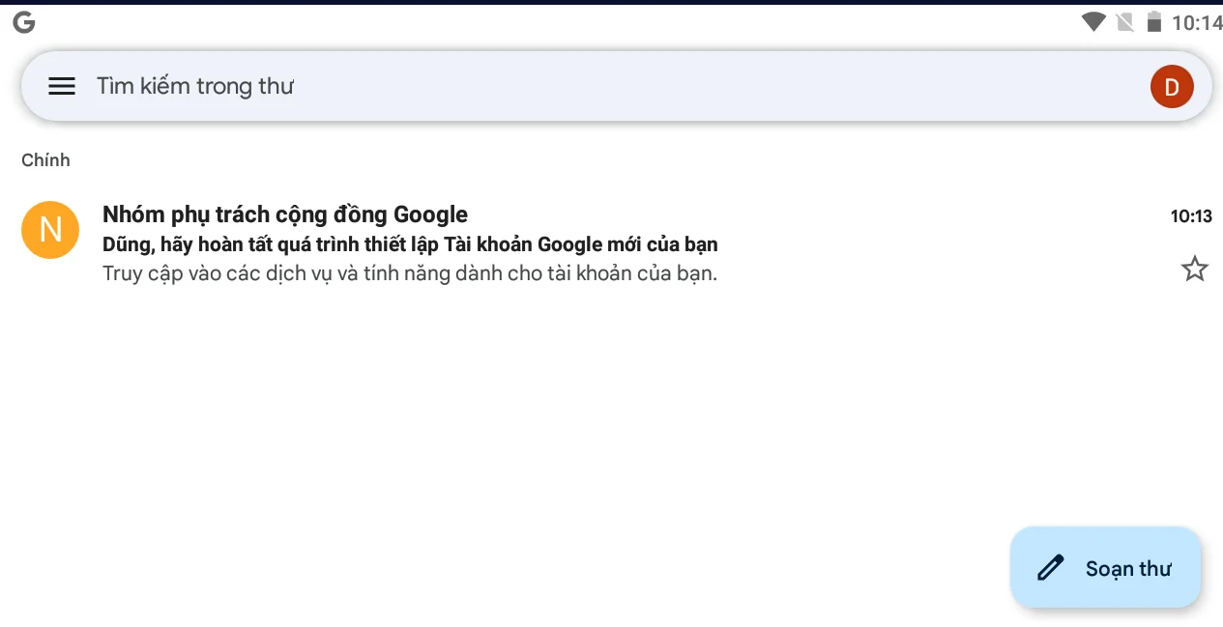The image size is (1223, 627).
Task: Tap the preview text "Truy cập vào các dịch vụ"
Action: (x=410, y=273)
